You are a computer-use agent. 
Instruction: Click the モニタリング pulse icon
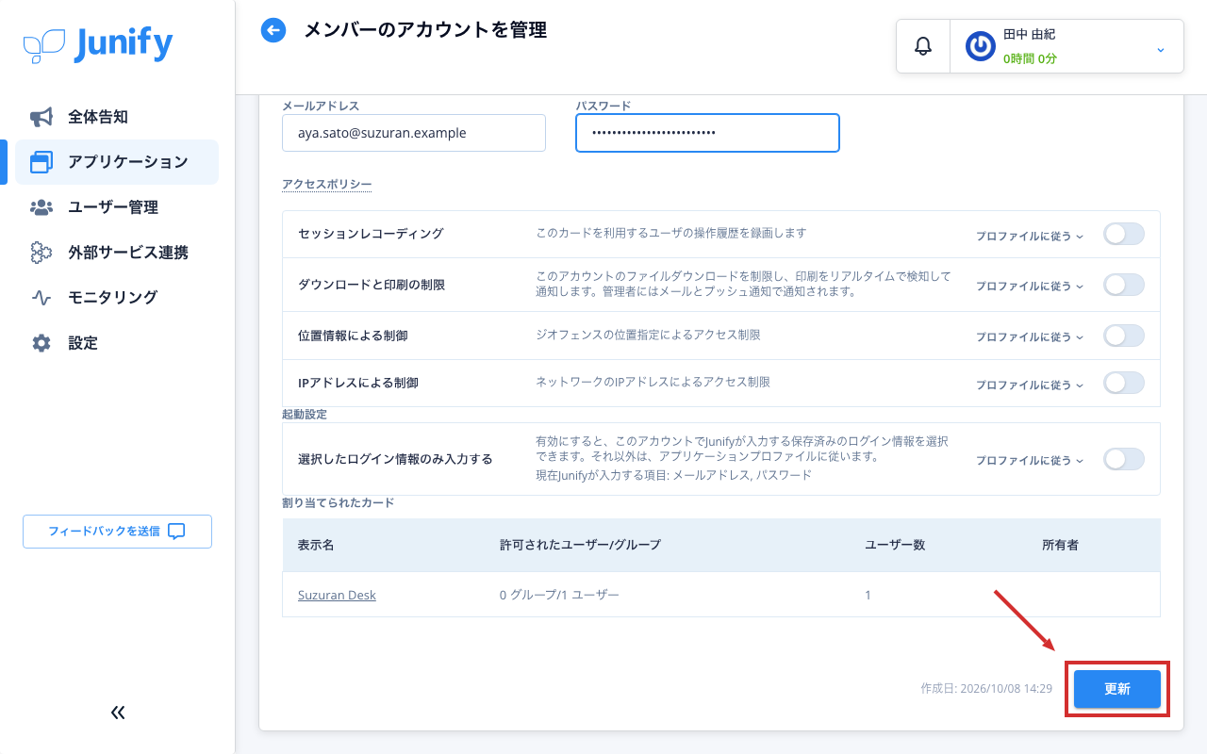coord(41,298)
